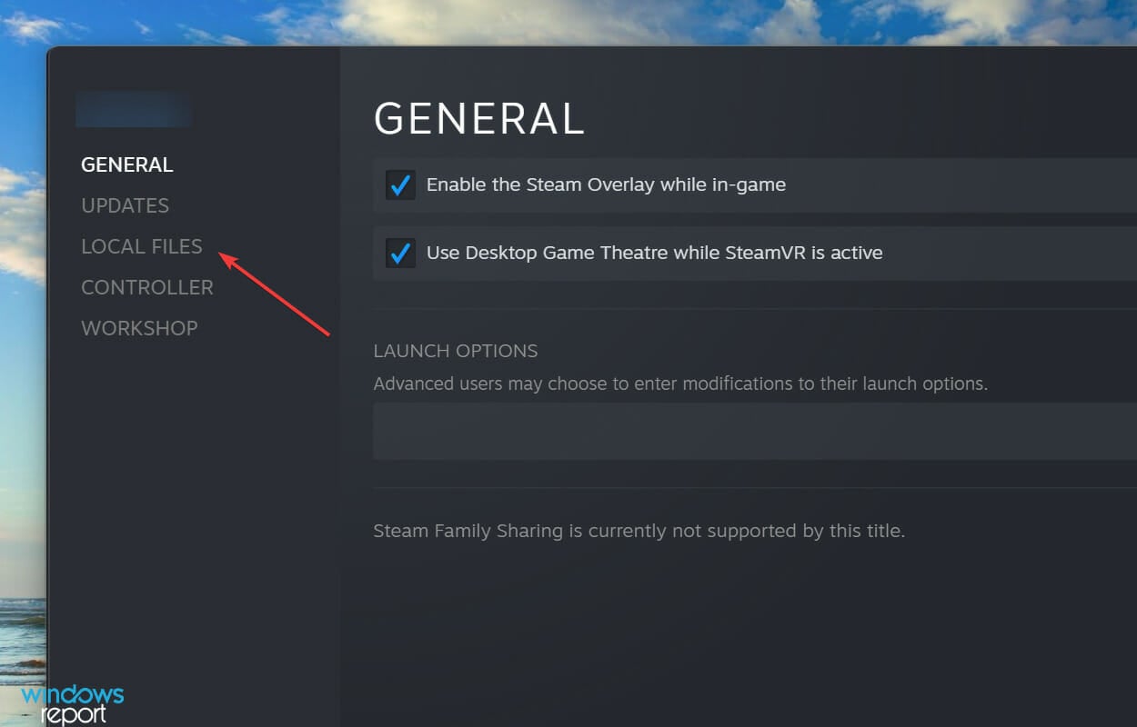The height and width of the screenshot is (727, 1137).
Task: Click the blurred game title in sidebar
Action: (134, 110)
